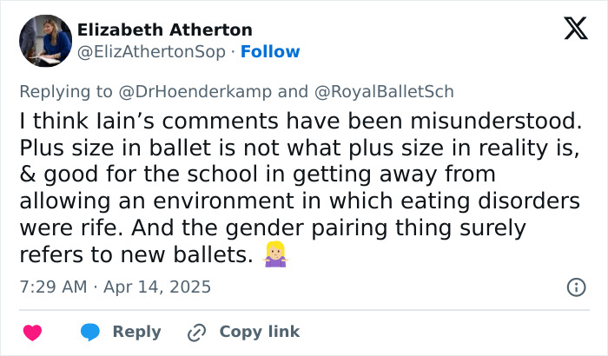Follow Elizabeth Atherton
This screenshot has height=356, width=608.
coord(270,52)
